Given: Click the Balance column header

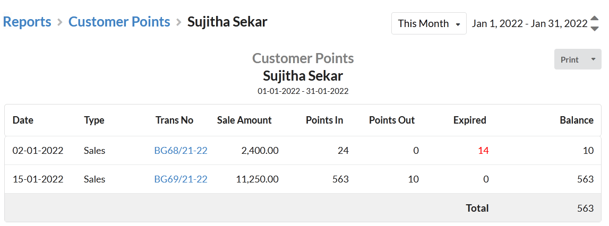Looking at the screenshot, I should click(577, 120).
